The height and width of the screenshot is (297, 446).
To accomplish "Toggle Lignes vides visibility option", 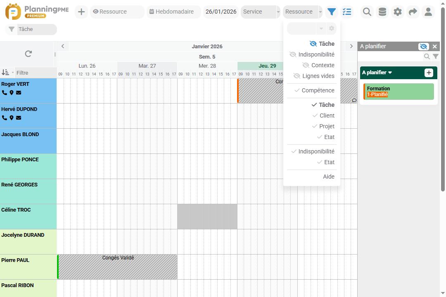I will [314, 76].
